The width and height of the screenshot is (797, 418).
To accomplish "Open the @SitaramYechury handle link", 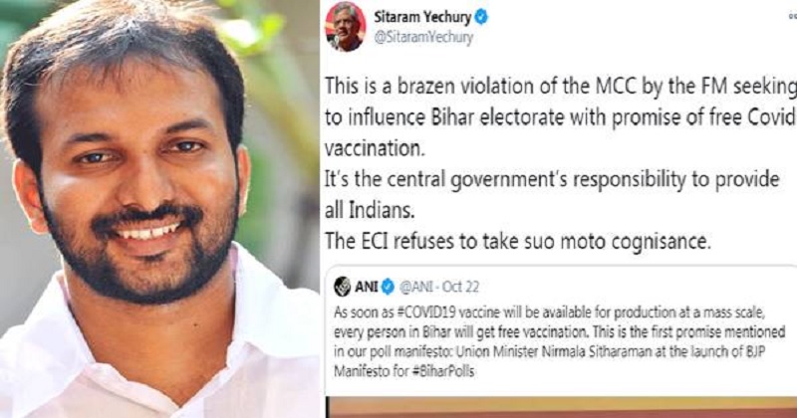I will coord(422,38).
